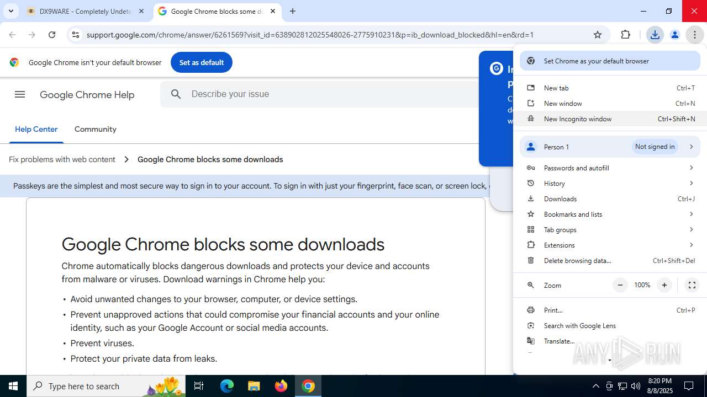Go forward with the forward arrow

[32, 35]
